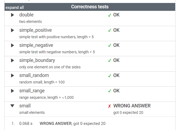
Task: Click the green checkmark for simple_negative
Action: [x=109, y=45]
